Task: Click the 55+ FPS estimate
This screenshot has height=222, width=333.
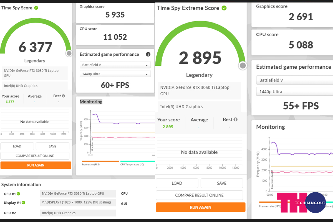Action: (301, 106)
